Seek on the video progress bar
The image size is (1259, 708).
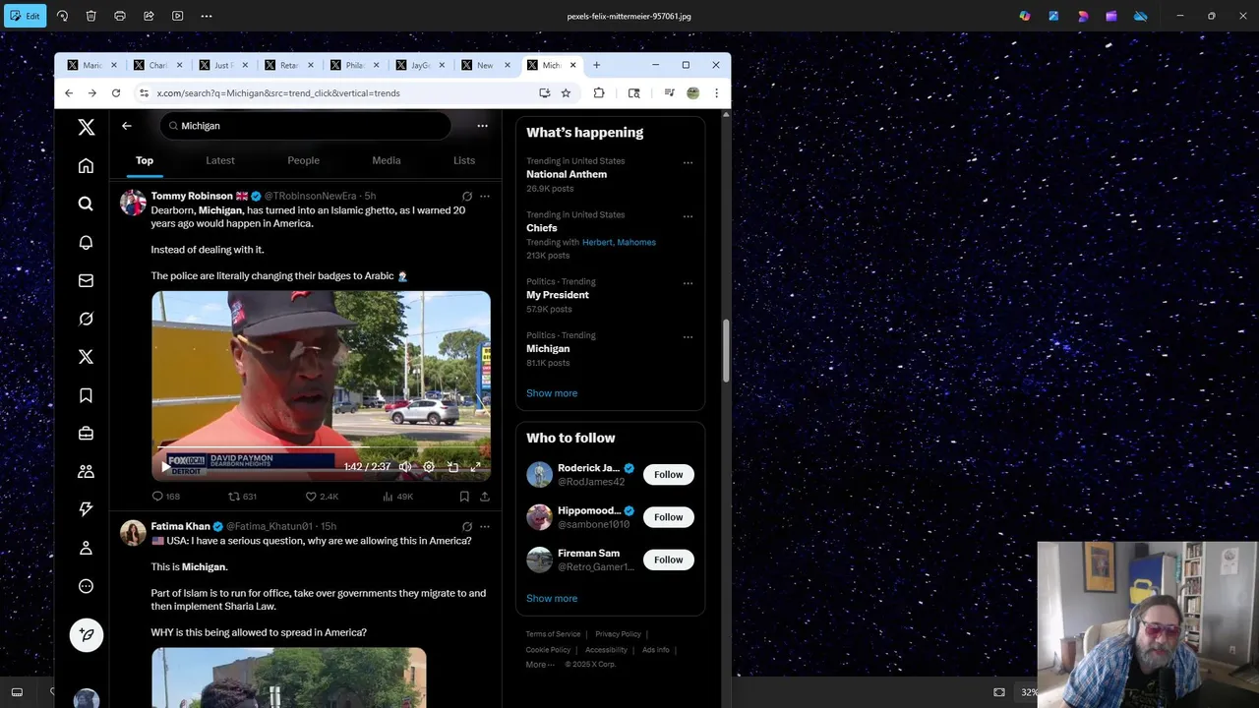tap(321, 447)
